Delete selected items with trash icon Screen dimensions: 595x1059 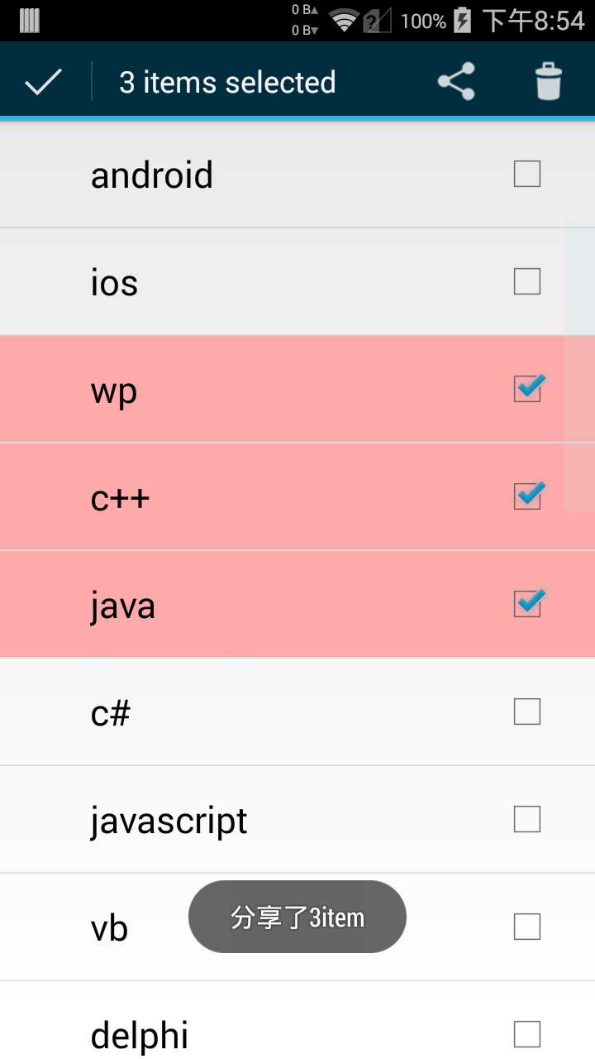(x=548, y=82)
